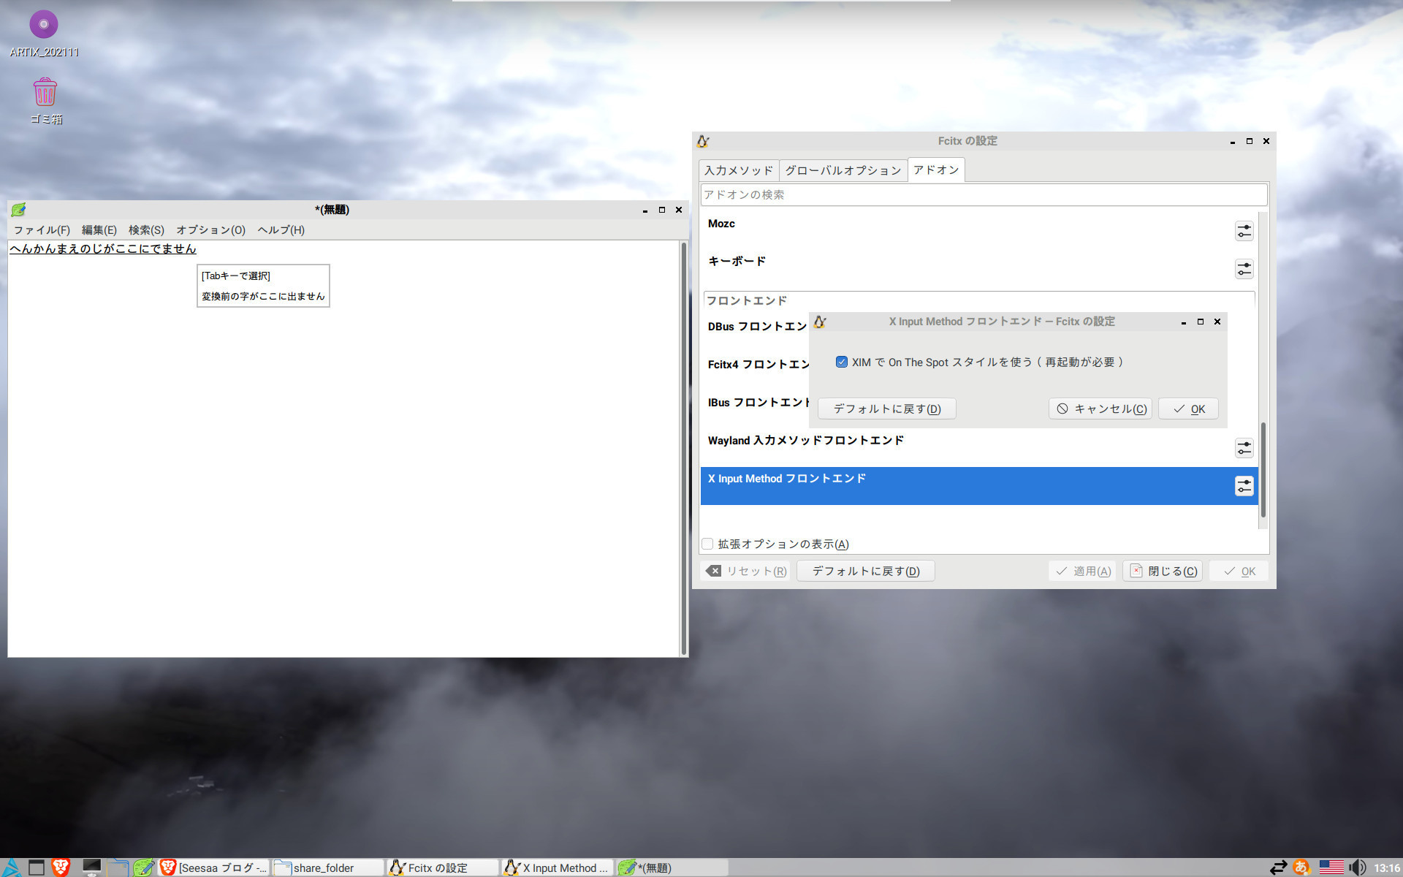Launch Brave browser from the taskbar launcher
The width and height of the screenshot is (1403, 877).
(61, 867)
